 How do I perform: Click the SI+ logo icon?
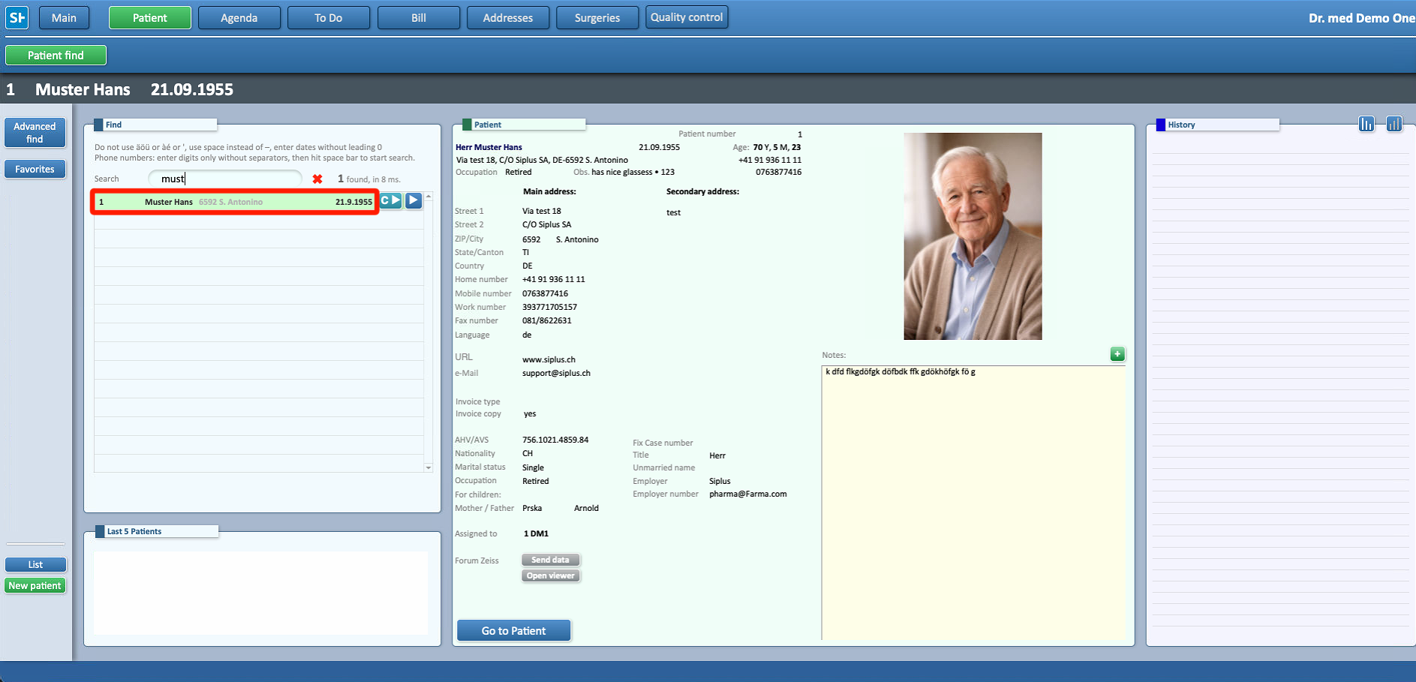pyautogui.click(x=17, y=17)
